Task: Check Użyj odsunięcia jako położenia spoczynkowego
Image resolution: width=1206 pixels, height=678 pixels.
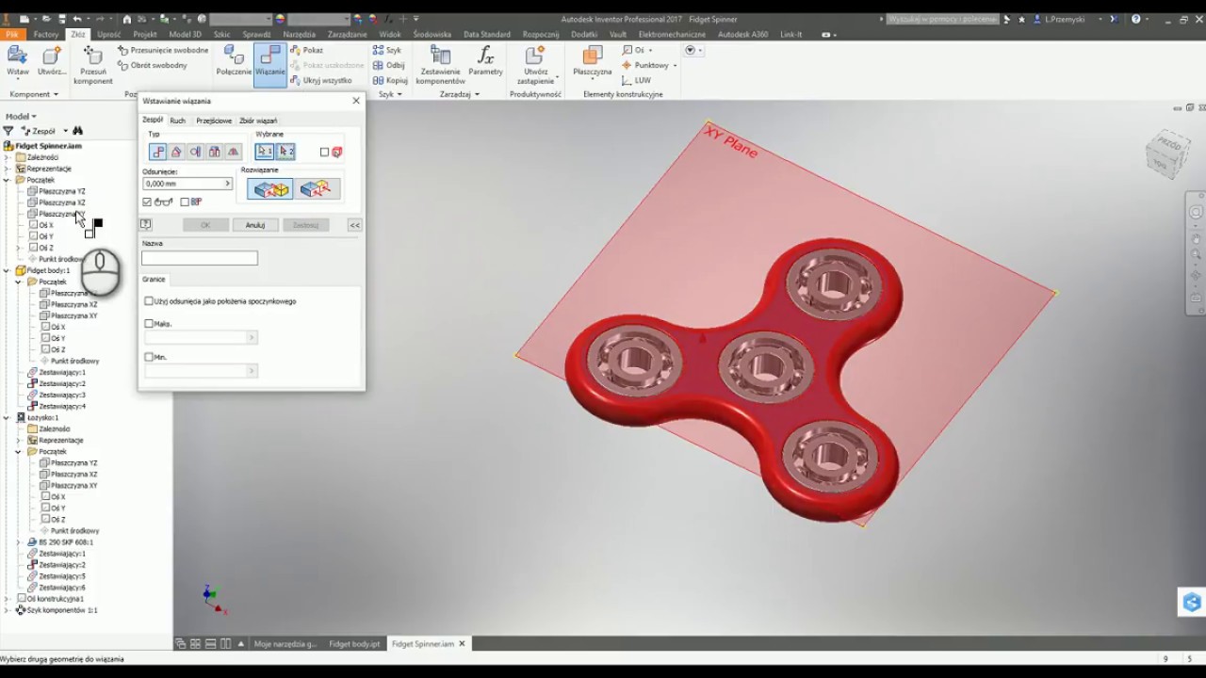Action: pyautogui.click(x=149, y=301)
